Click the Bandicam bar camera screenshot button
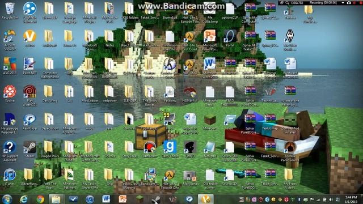 (x=349, y=3)
